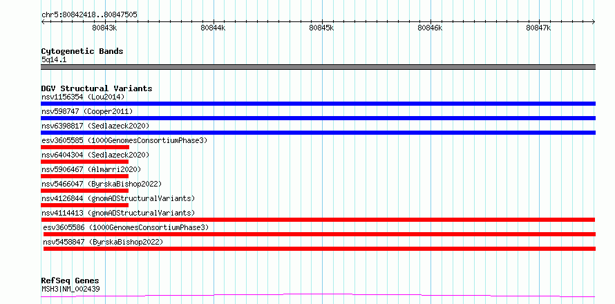
Task: Select short red bar under esv3605585
Action: pyautogui.click(x=85, y=147)
